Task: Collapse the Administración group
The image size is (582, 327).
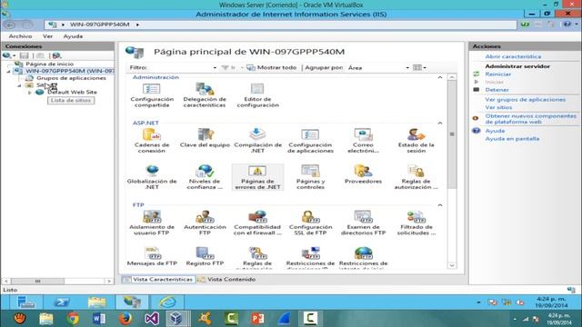Action: (x=440, y=77)
